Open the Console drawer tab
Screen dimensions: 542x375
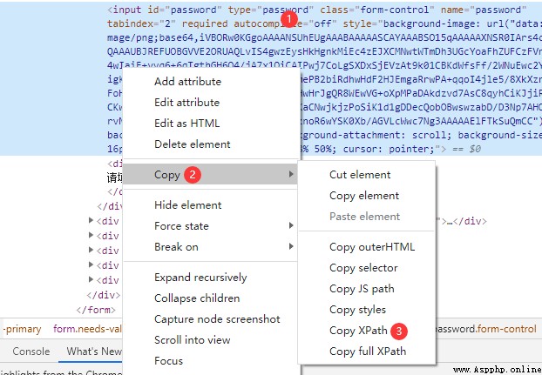(x=31, y=352)
